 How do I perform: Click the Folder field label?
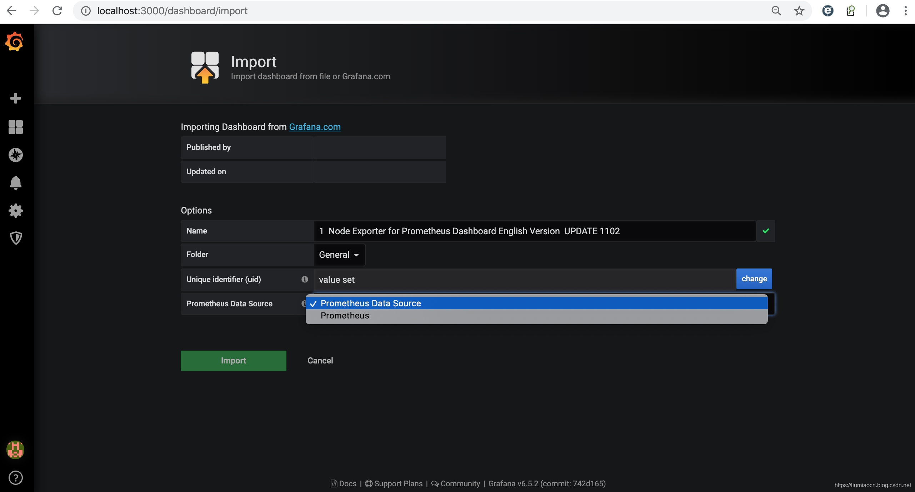[x=197, y=254]
